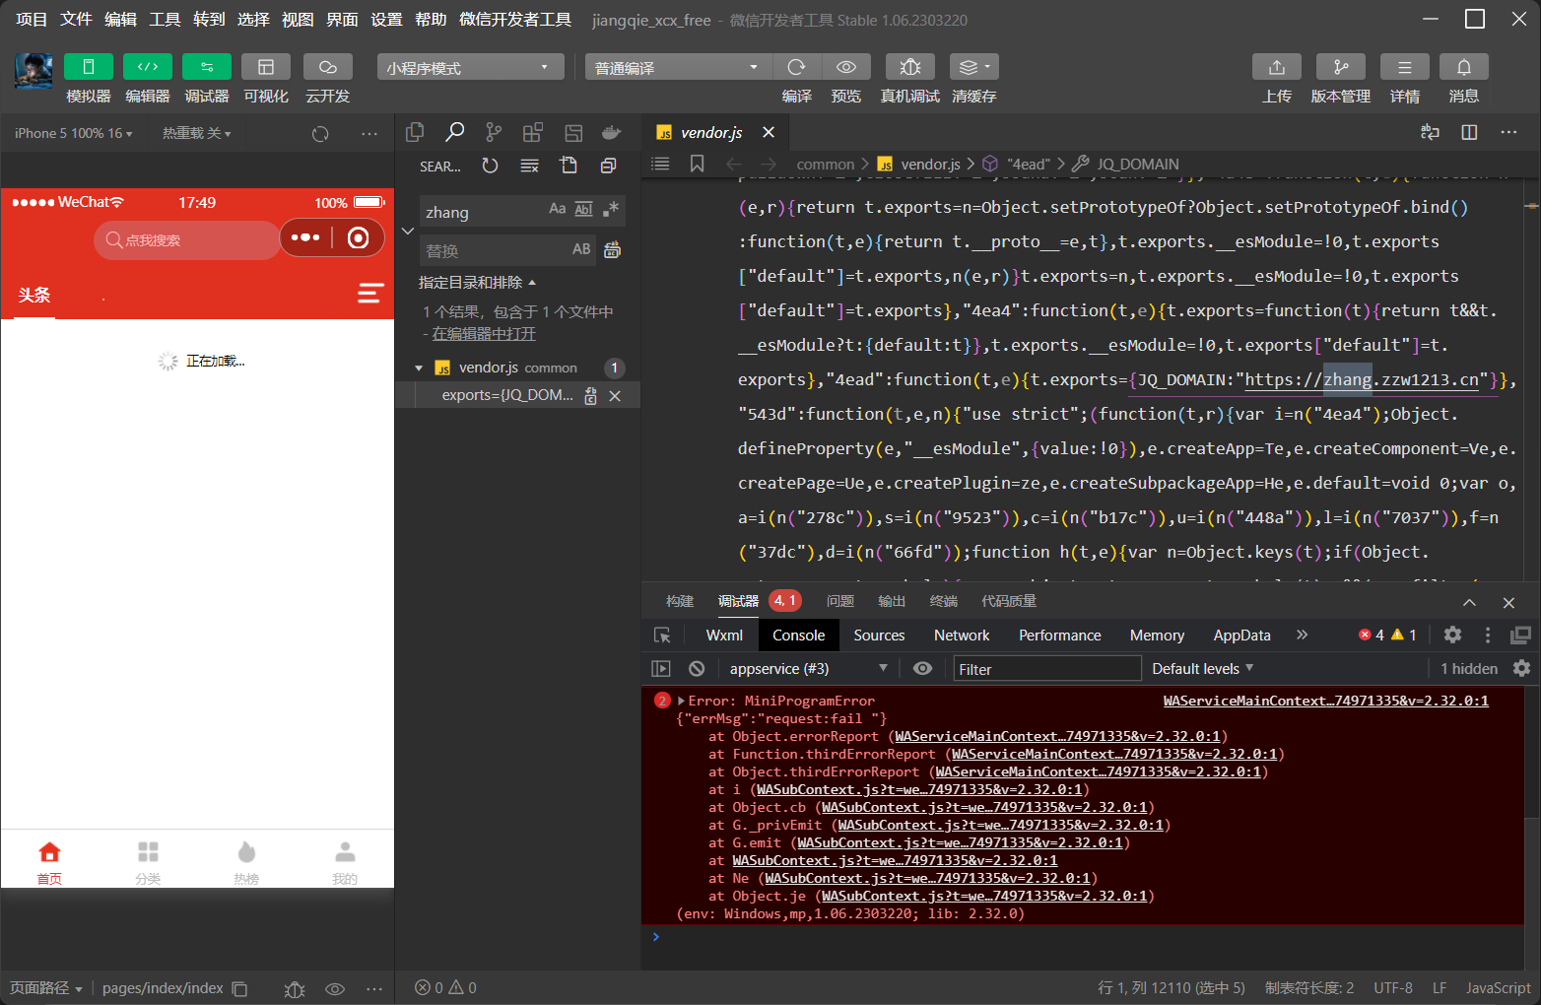Switch to the Network devtools tab
This screenshot has height=1005, width=1541.
962,636
